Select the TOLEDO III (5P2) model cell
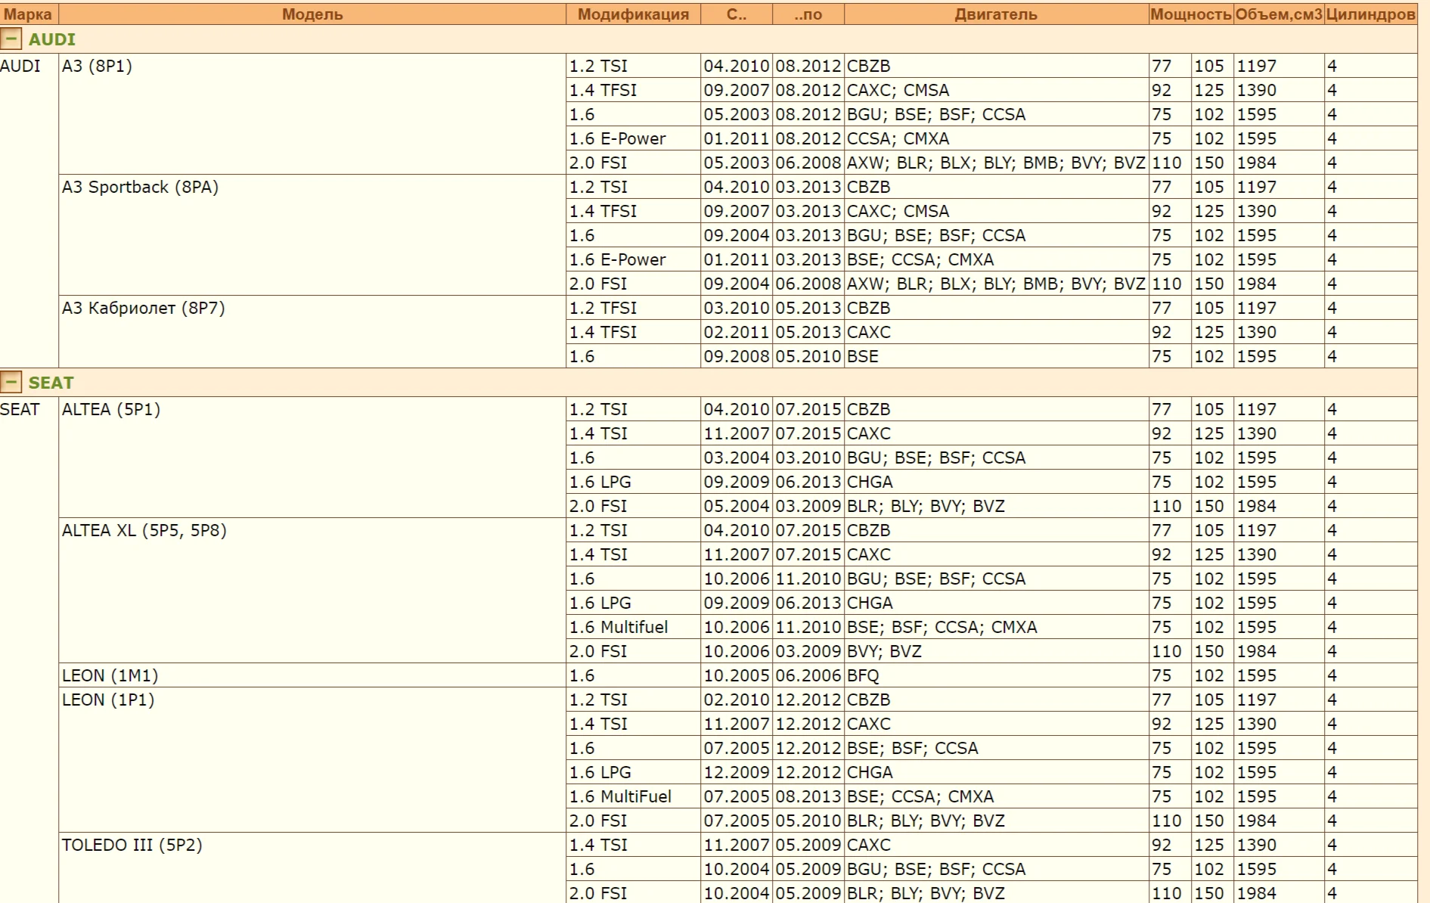Image resolution: width=1430 pixels, height=903 pixels. coord(312,868)
